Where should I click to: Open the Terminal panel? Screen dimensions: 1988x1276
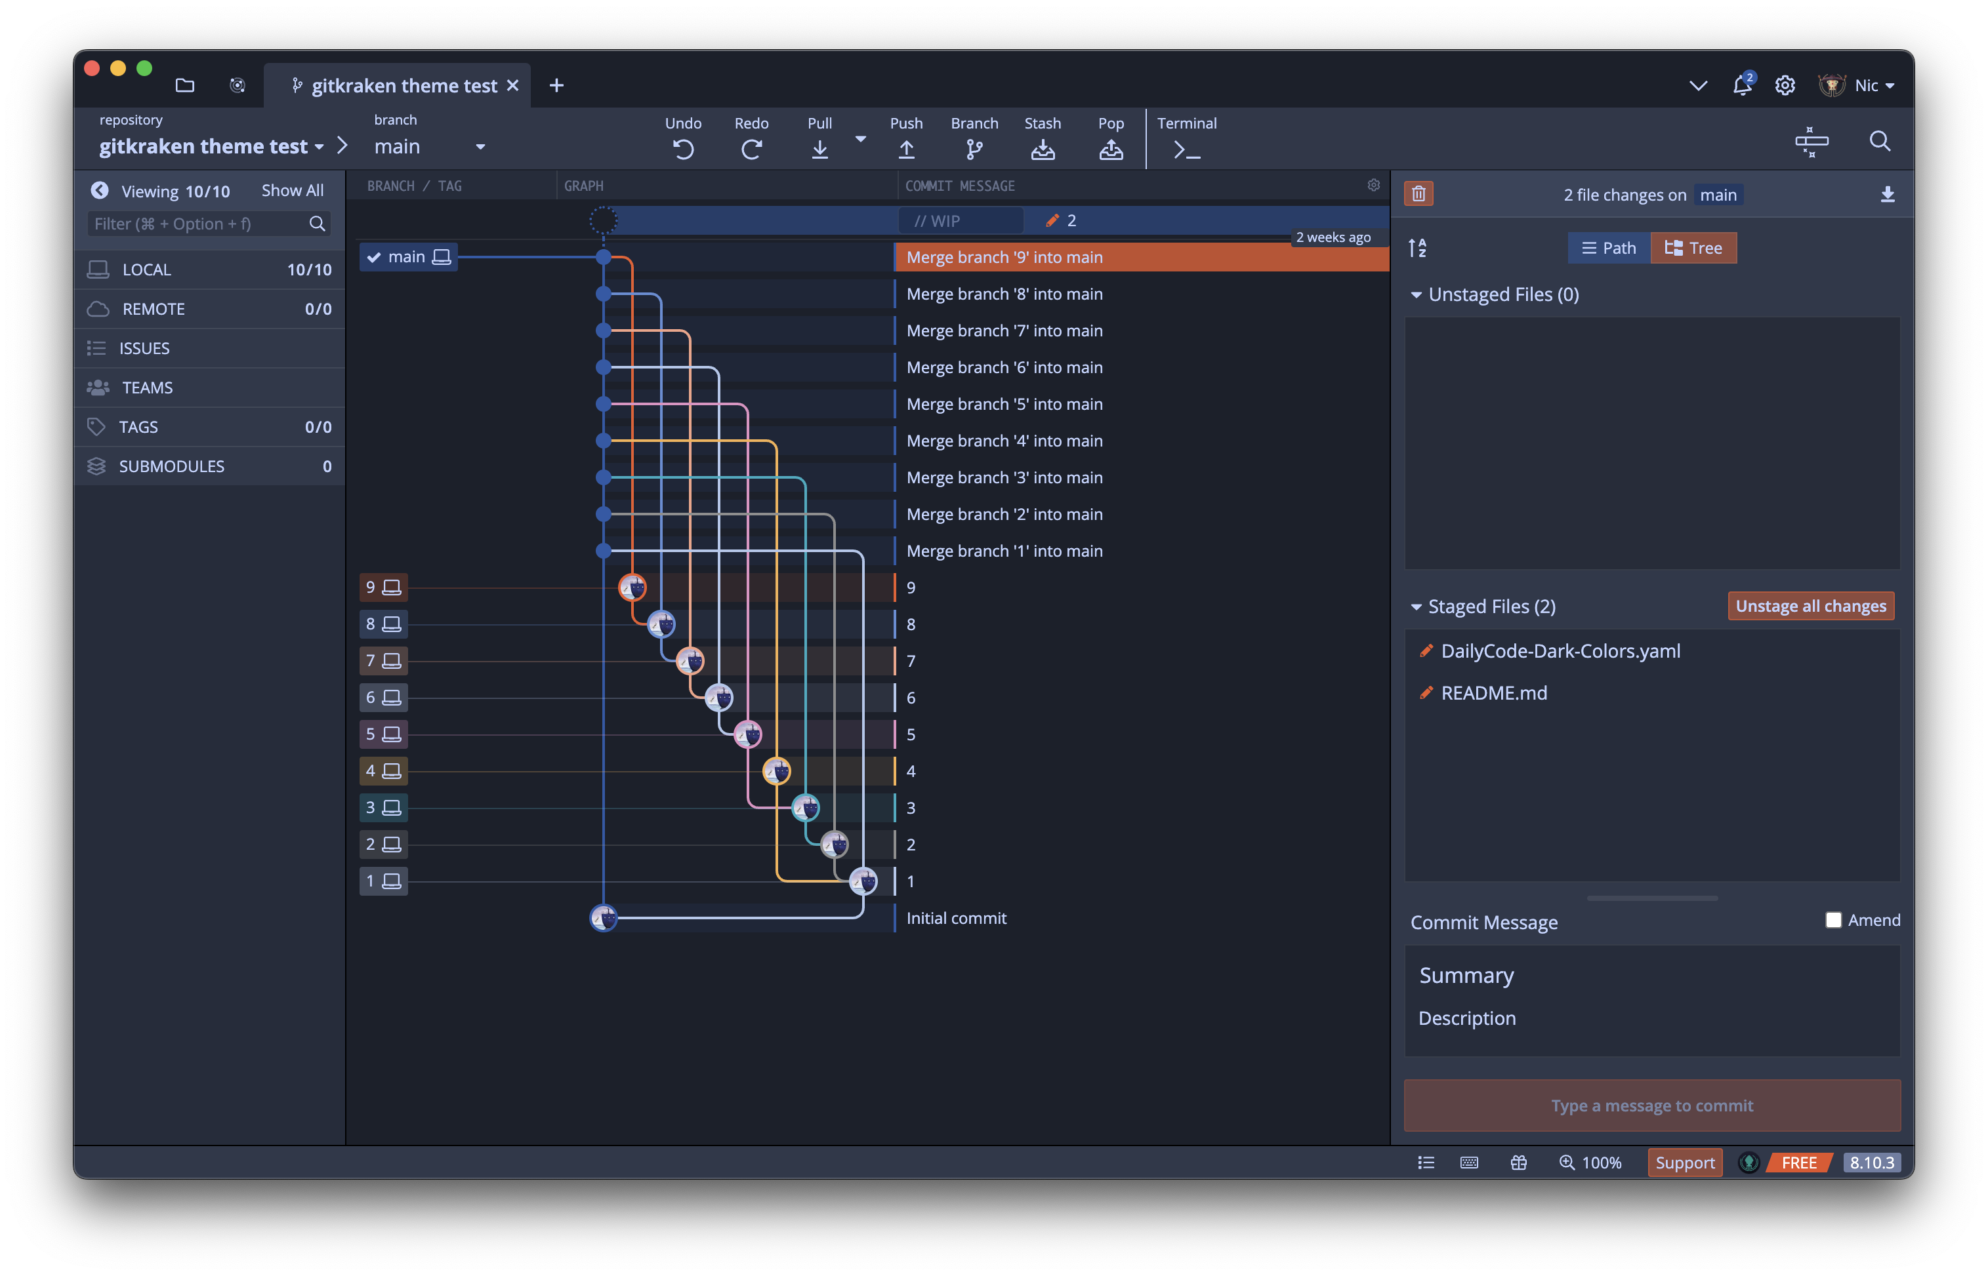pyautogui.click(x=1186, y=149)
